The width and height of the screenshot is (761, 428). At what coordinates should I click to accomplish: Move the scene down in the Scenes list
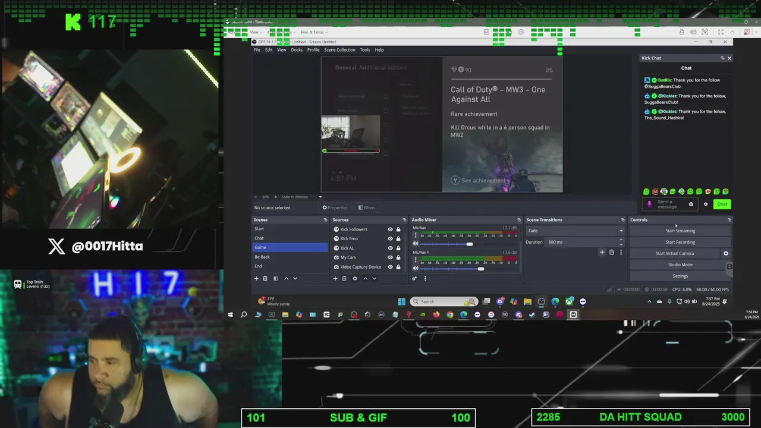[295, 278]
